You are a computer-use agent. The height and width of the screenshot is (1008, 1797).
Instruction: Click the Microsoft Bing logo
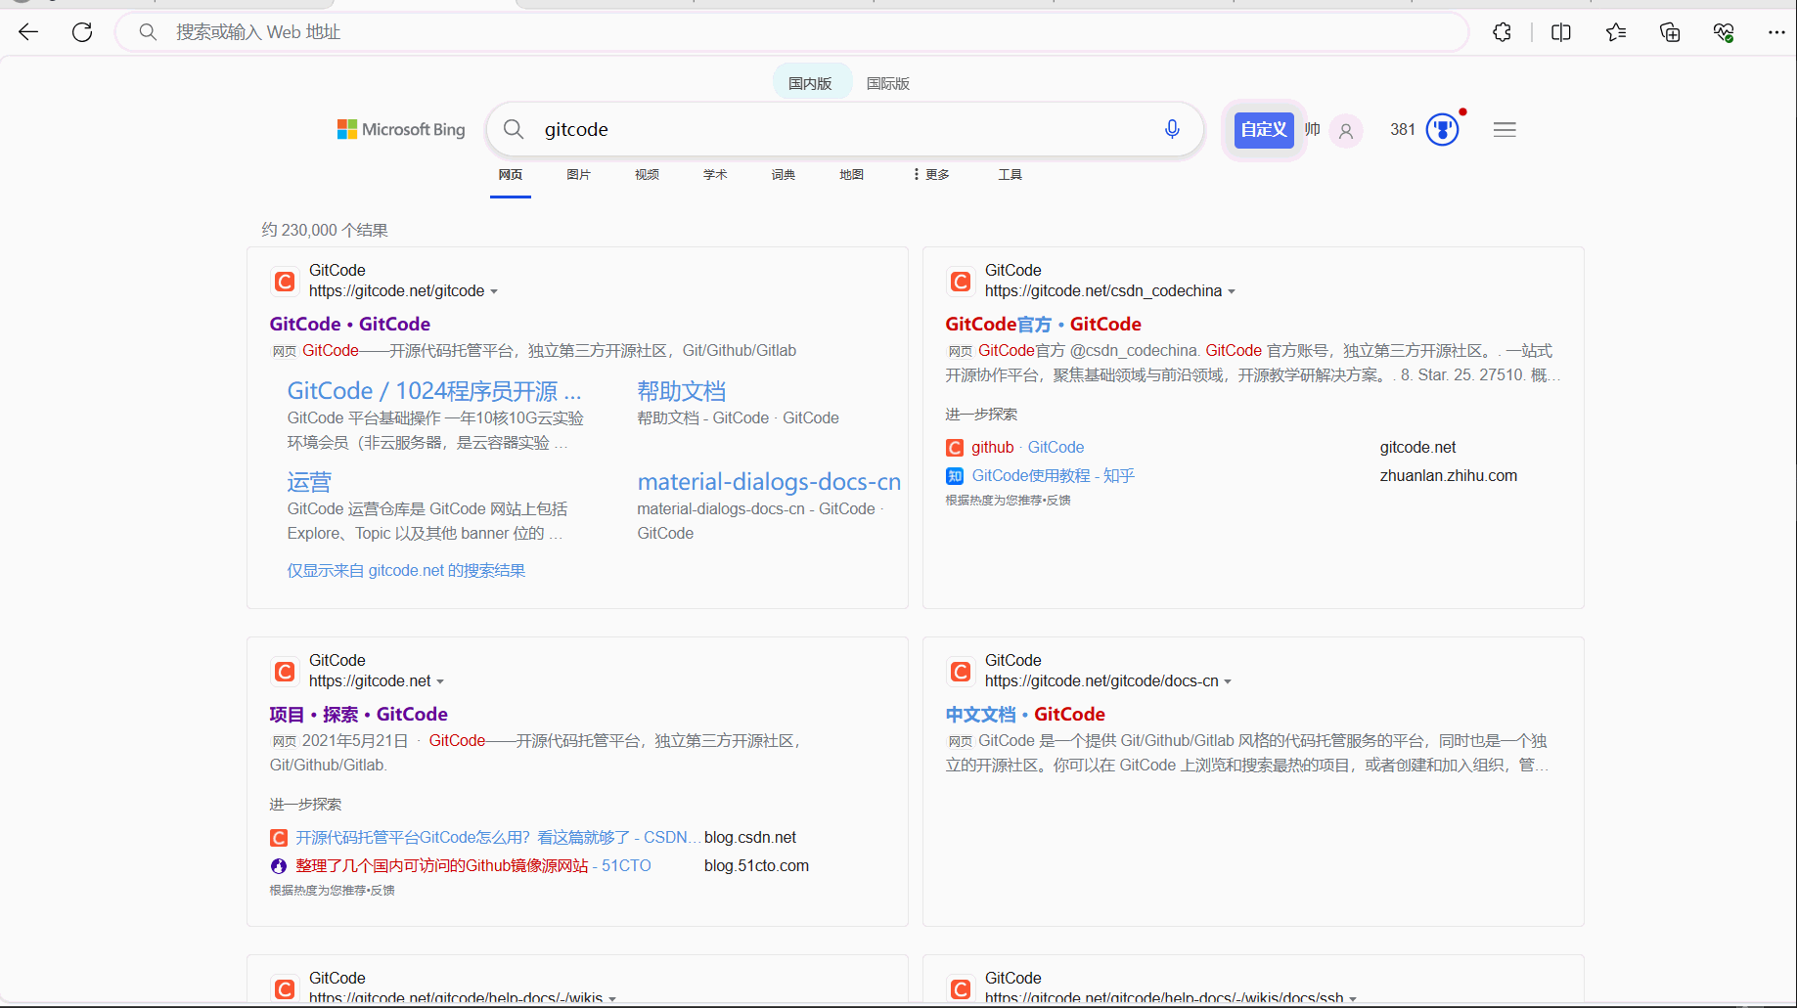[401, 129]
